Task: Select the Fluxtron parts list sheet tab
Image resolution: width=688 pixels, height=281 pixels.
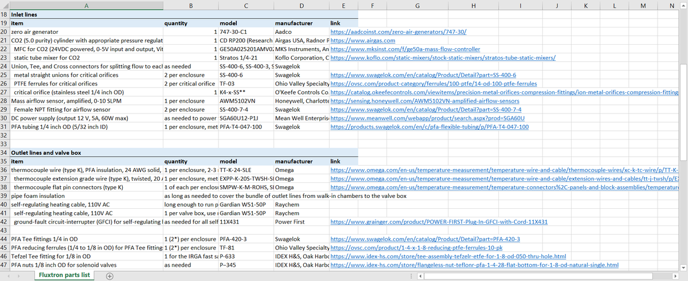Action: click(64, 275)
